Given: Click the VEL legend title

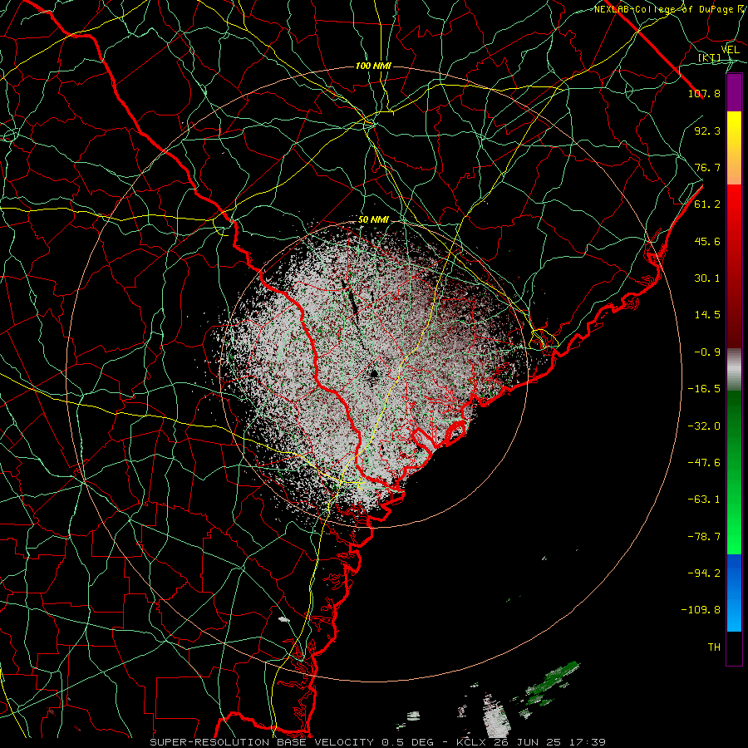Looking at the screenshot, I should point(730,50).
